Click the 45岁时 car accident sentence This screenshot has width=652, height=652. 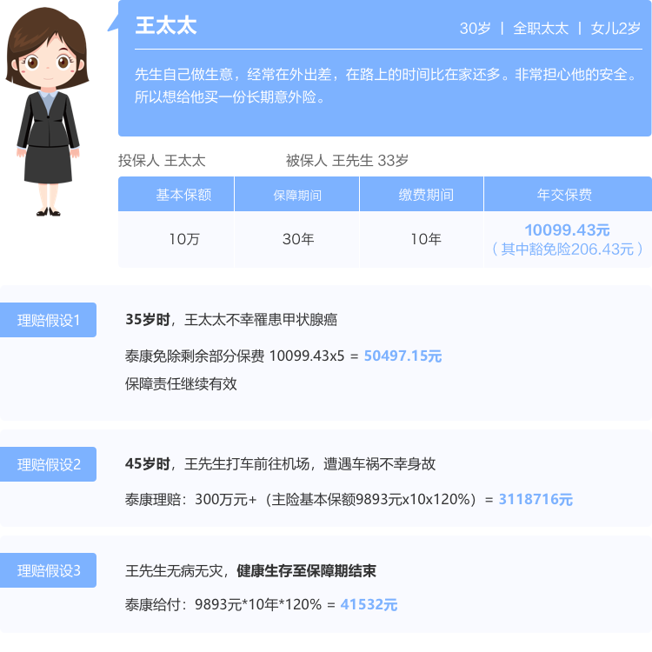(280, 463)
